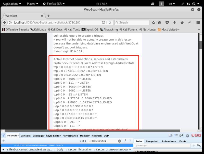Select the body breadcrumb node
This screenshot has height=154, width=204.
coord(60,149)
